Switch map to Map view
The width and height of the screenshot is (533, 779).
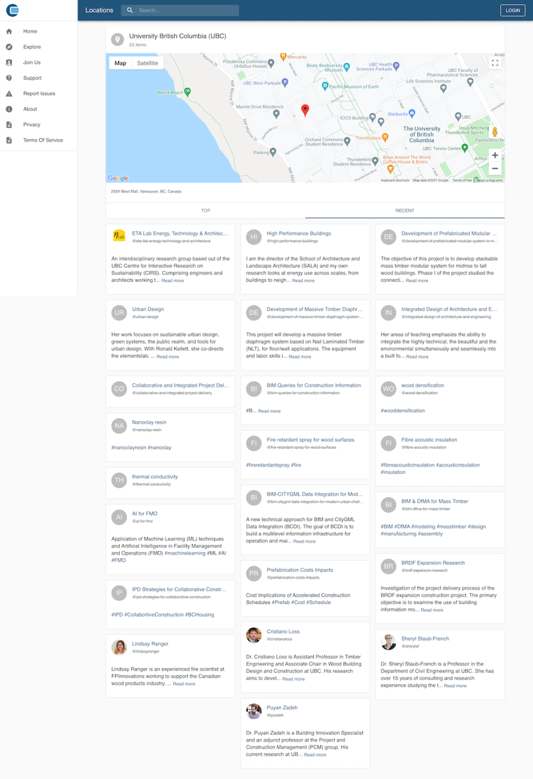coord(120,63)
